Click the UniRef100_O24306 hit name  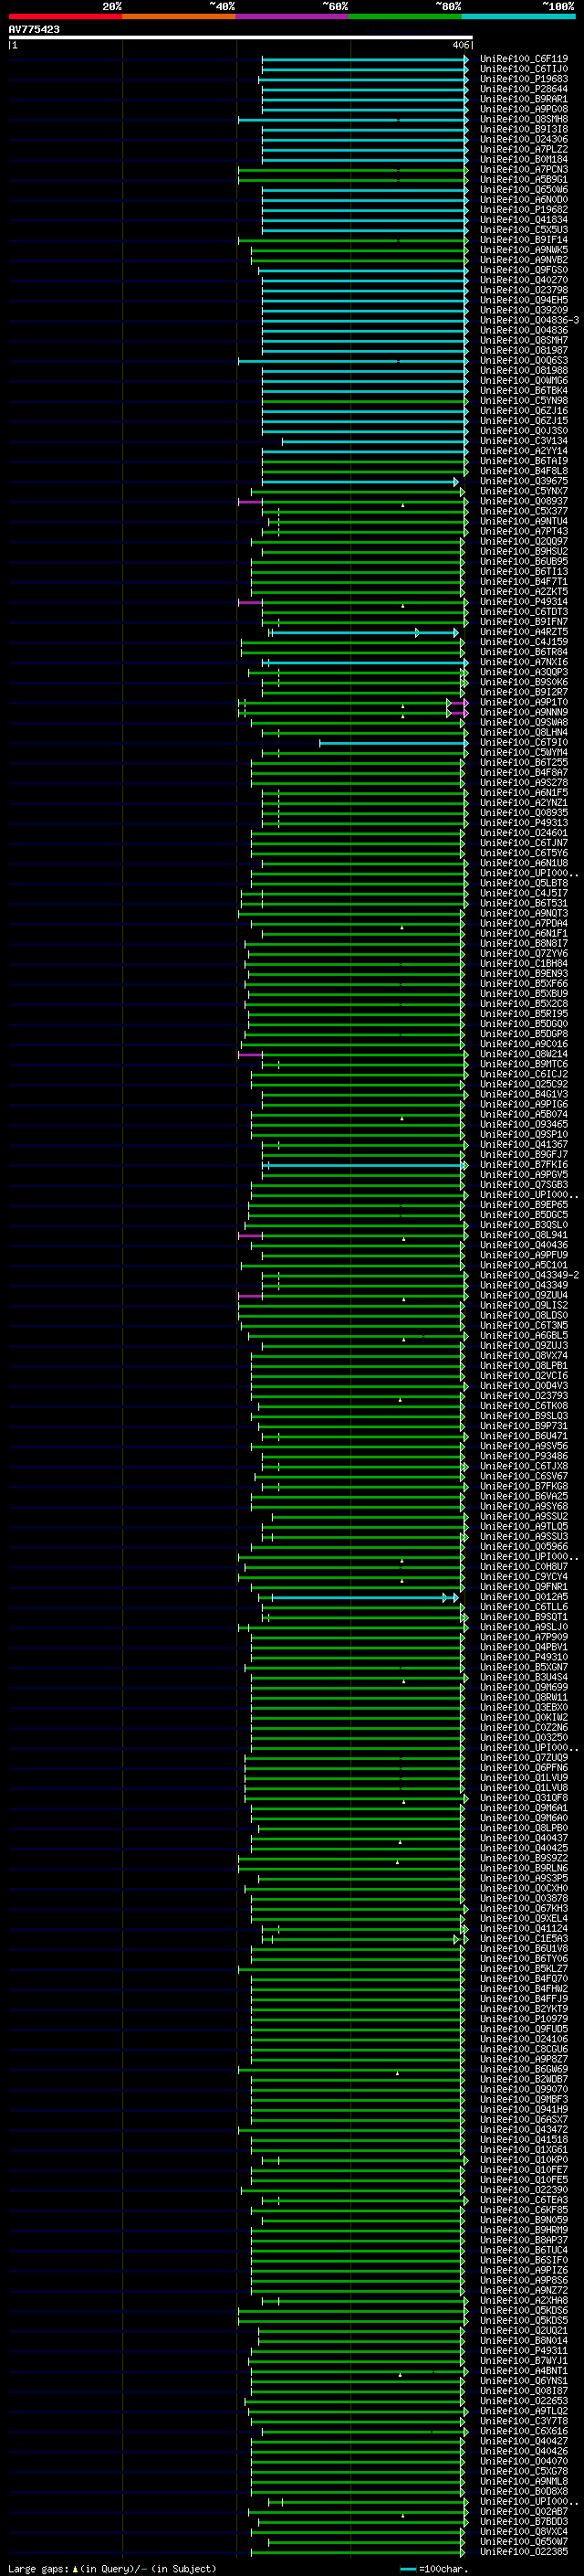[524, 140]
